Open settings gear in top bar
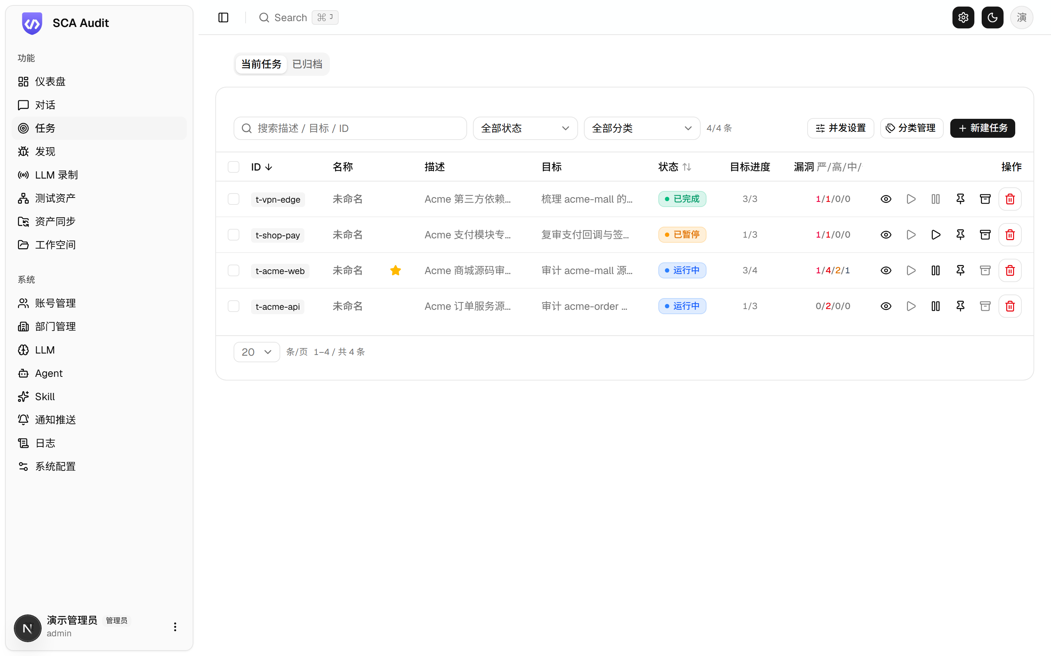Viewport: 1051px width, 656px height. (x=963, y=17)
